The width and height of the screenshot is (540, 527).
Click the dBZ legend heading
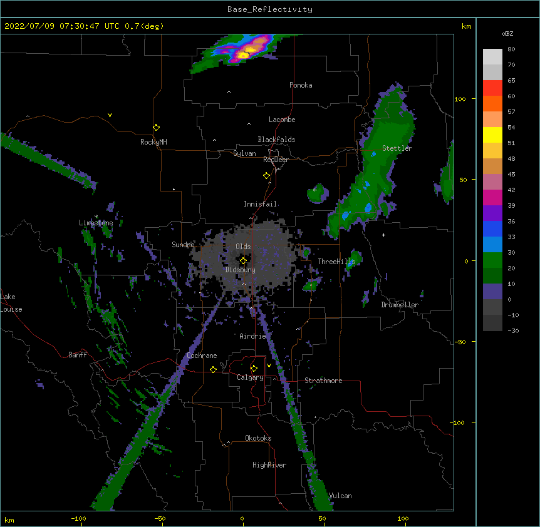pos(507,33)
